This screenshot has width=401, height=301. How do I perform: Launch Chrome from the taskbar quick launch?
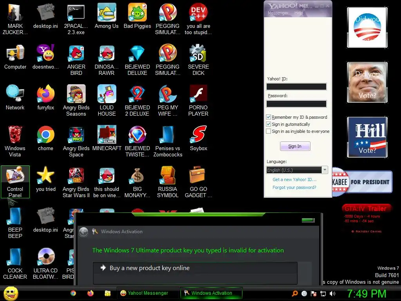[73, 293]
